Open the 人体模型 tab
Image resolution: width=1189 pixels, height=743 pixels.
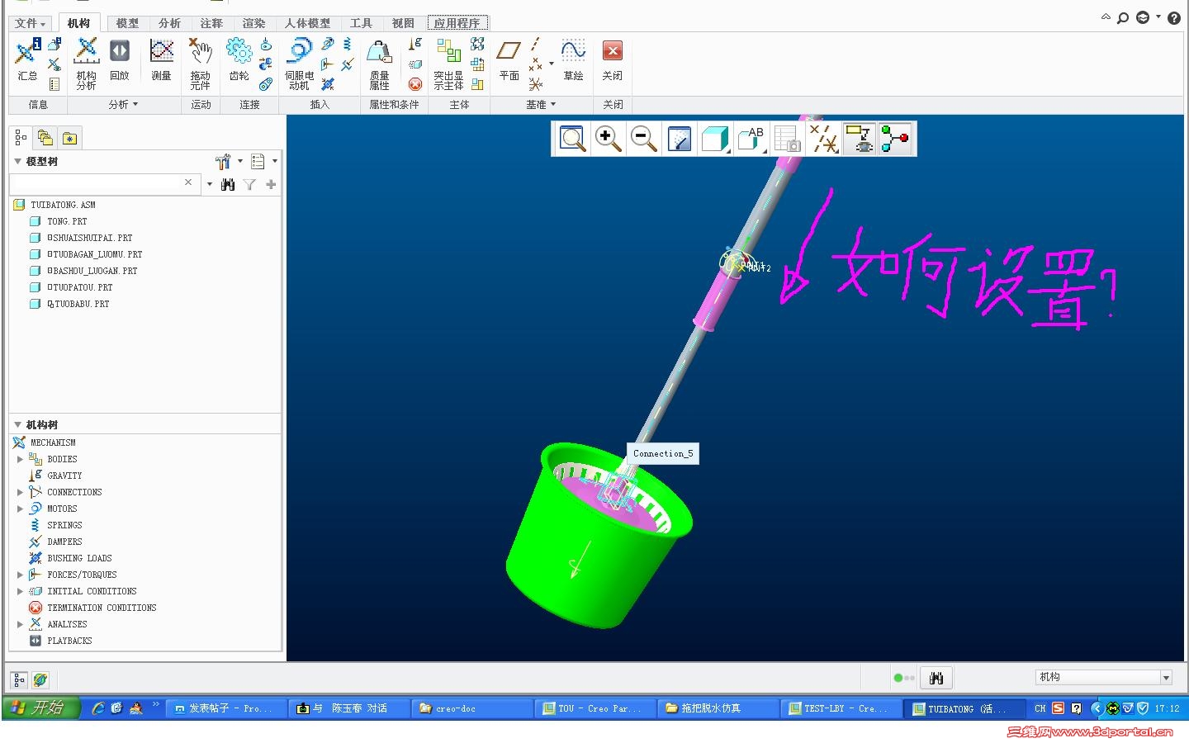[x=307, y=23]
